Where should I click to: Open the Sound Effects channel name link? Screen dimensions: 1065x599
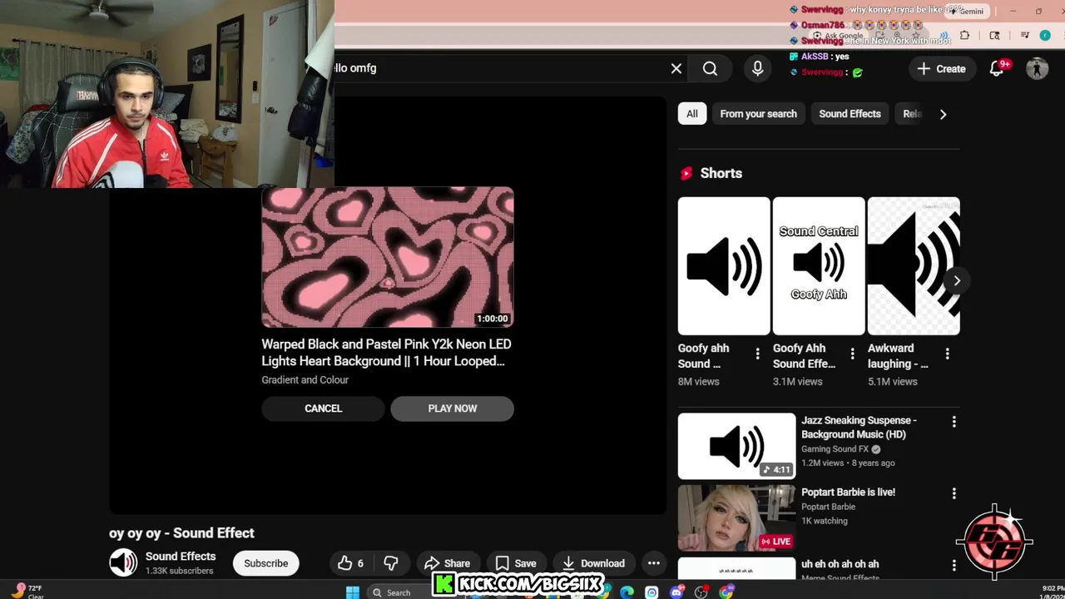pyautogui.click(x=181, y=557)
